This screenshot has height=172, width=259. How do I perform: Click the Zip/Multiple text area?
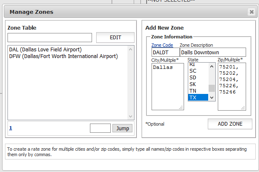232,86
